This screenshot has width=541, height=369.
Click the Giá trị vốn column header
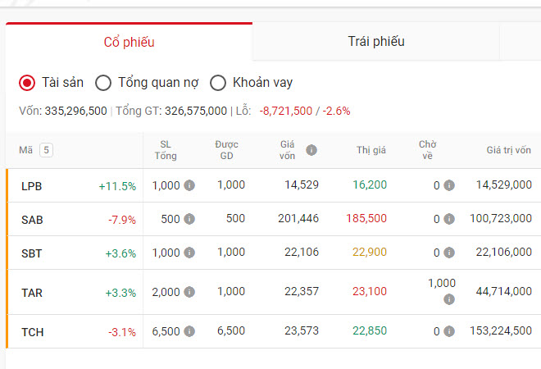(x=508, y=150)
